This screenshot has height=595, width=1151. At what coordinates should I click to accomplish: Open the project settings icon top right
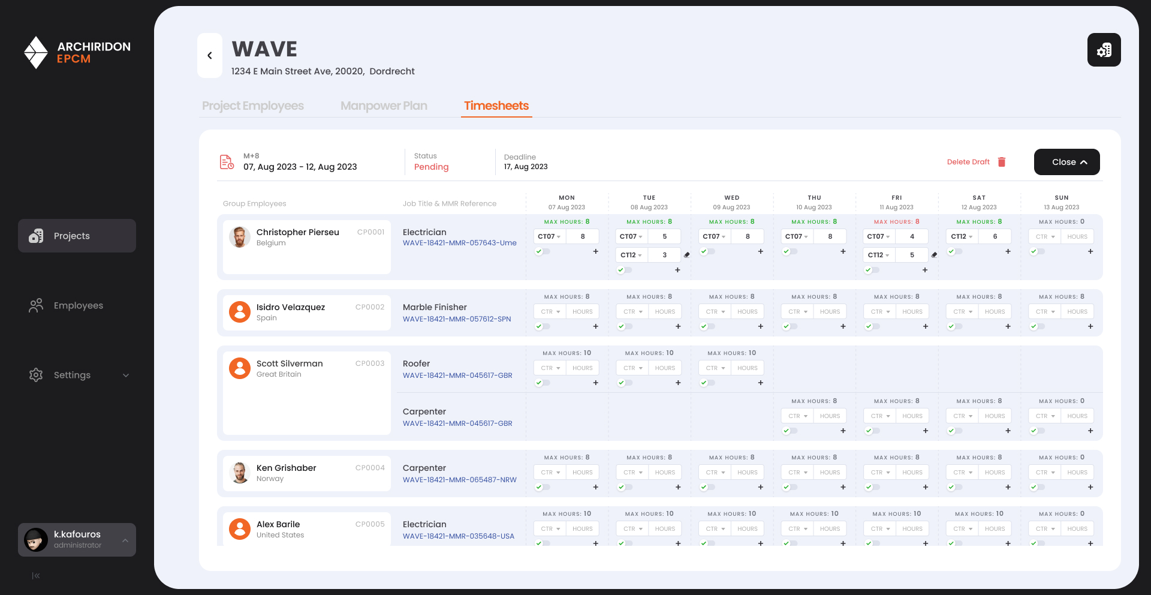1104,50
